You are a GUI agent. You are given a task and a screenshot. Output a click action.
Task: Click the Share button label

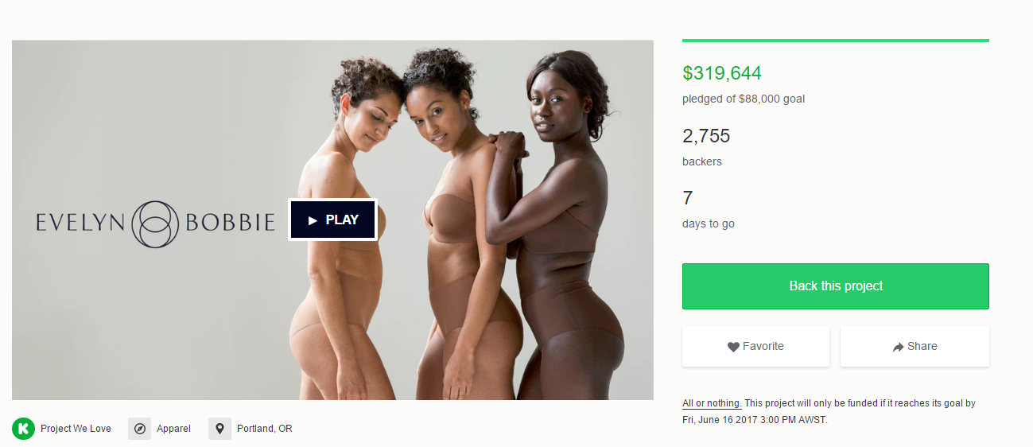coord(922,347)
